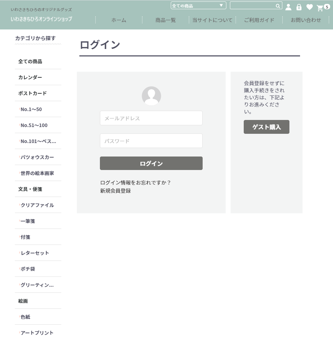Click the padlock login icon
Screen dimensions: 333x340
(x=299, y=7)
